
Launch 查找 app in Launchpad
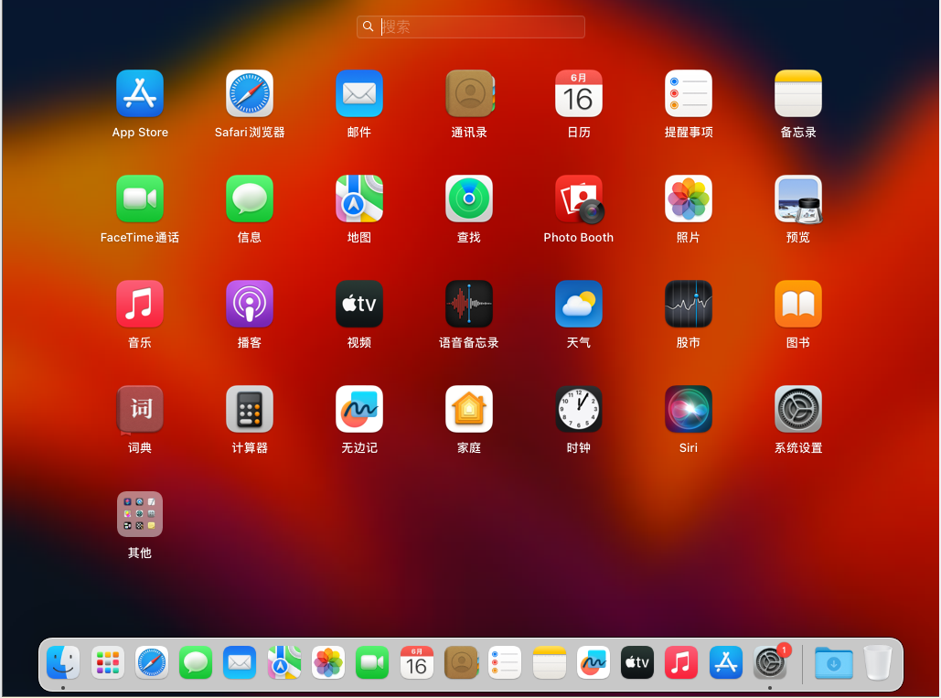[469, 199]
